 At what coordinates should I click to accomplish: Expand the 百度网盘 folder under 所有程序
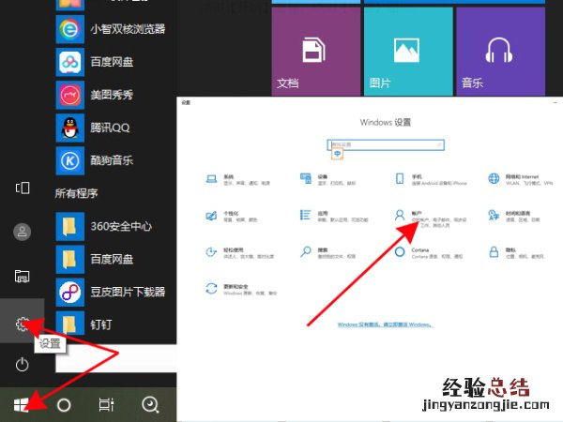pos(95,259)
